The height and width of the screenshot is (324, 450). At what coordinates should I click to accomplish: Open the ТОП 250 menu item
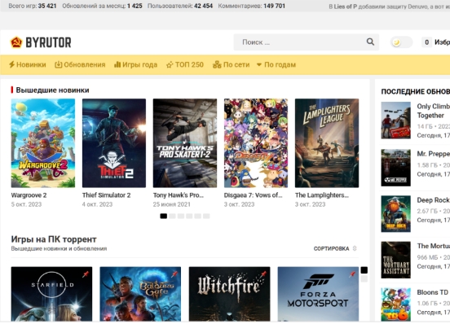(x=185, y=65)
